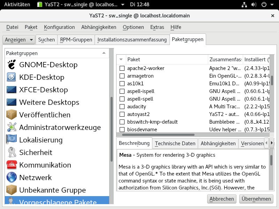Open the Extras menu
Viewport: 279px width, 209px height.
[x=157, y=27]
